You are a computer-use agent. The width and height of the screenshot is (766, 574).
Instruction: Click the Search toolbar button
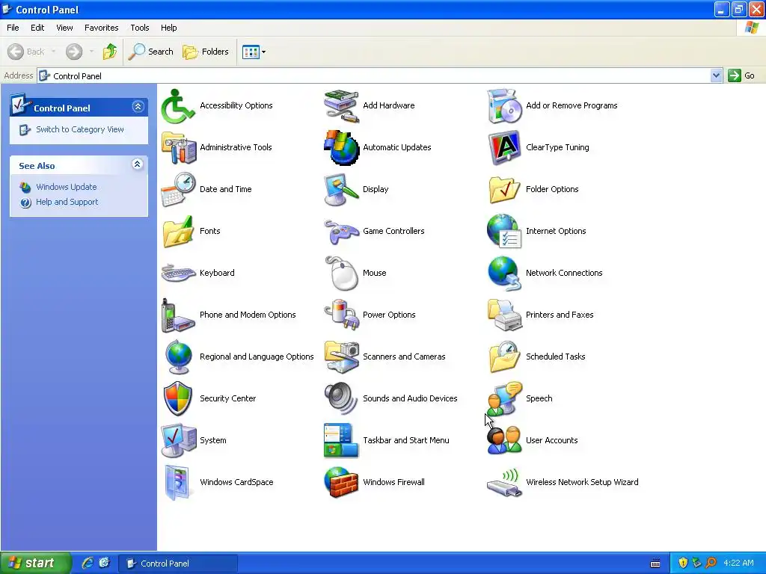click(151, 52)
